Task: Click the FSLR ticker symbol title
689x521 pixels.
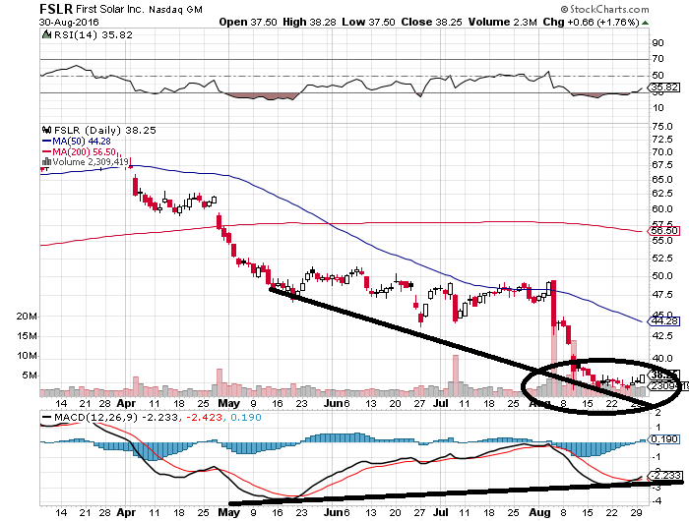Action: click(x=56, y=9)
